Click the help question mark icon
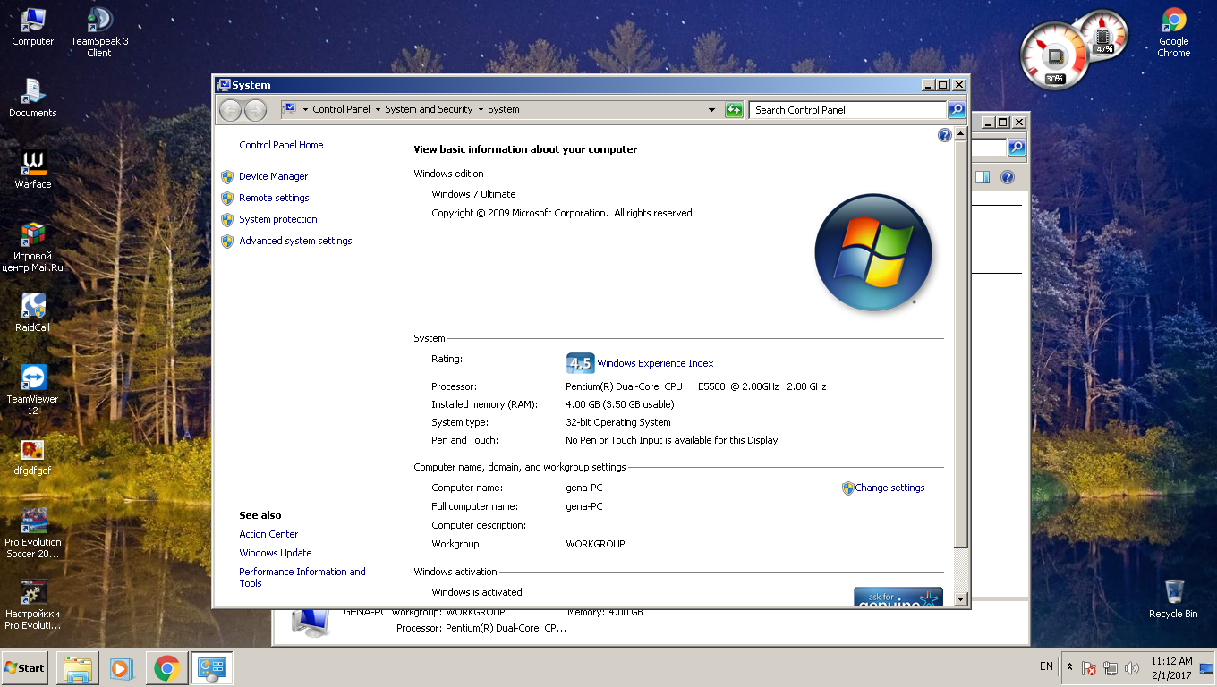The image size is (1217, 687). point(944,135)
